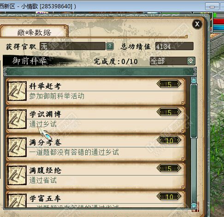Click the 满分考卷 achievement scroll icon
The width and height of the screenshot is (224, 217).
pos(17,147)
